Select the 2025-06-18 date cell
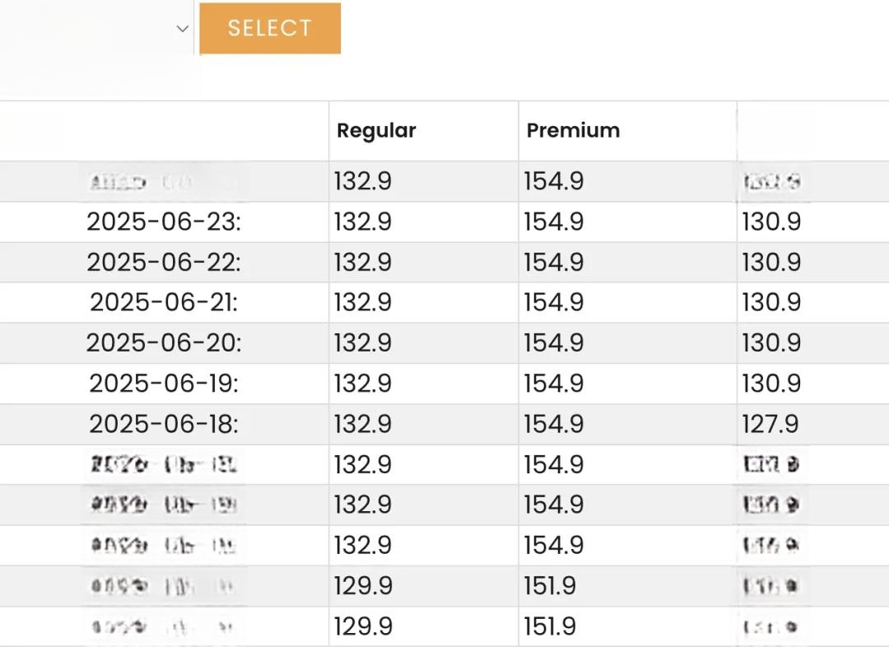The height and width of the screenshot is (647, 889). tap(164, 424)
